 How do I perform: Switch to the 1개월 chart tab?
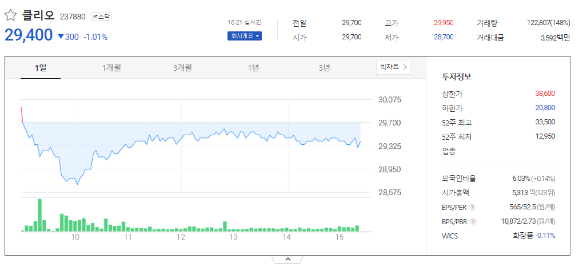pos(111,68)
